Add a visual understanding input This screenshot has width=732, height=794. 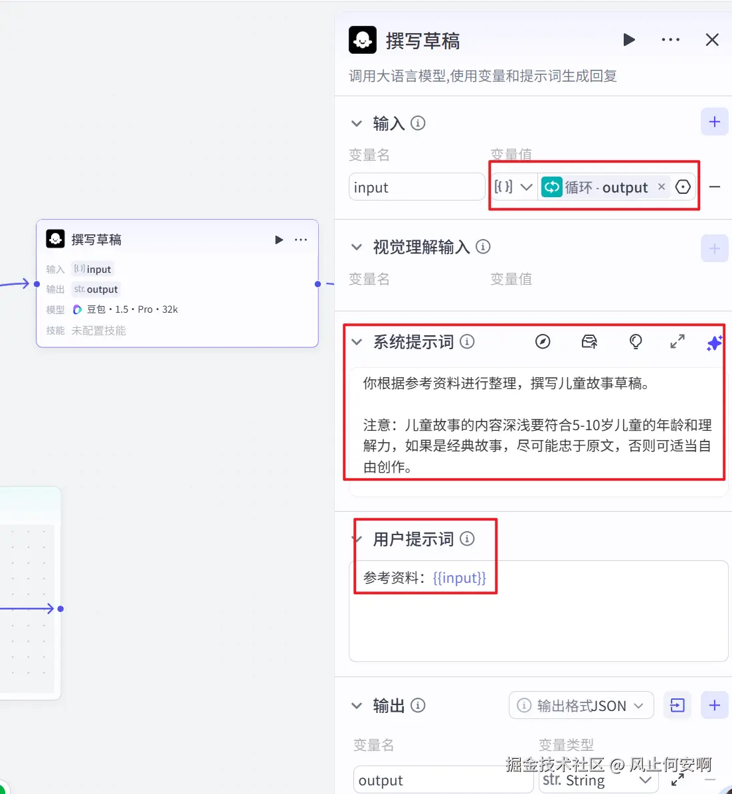[x=714, y=248]
